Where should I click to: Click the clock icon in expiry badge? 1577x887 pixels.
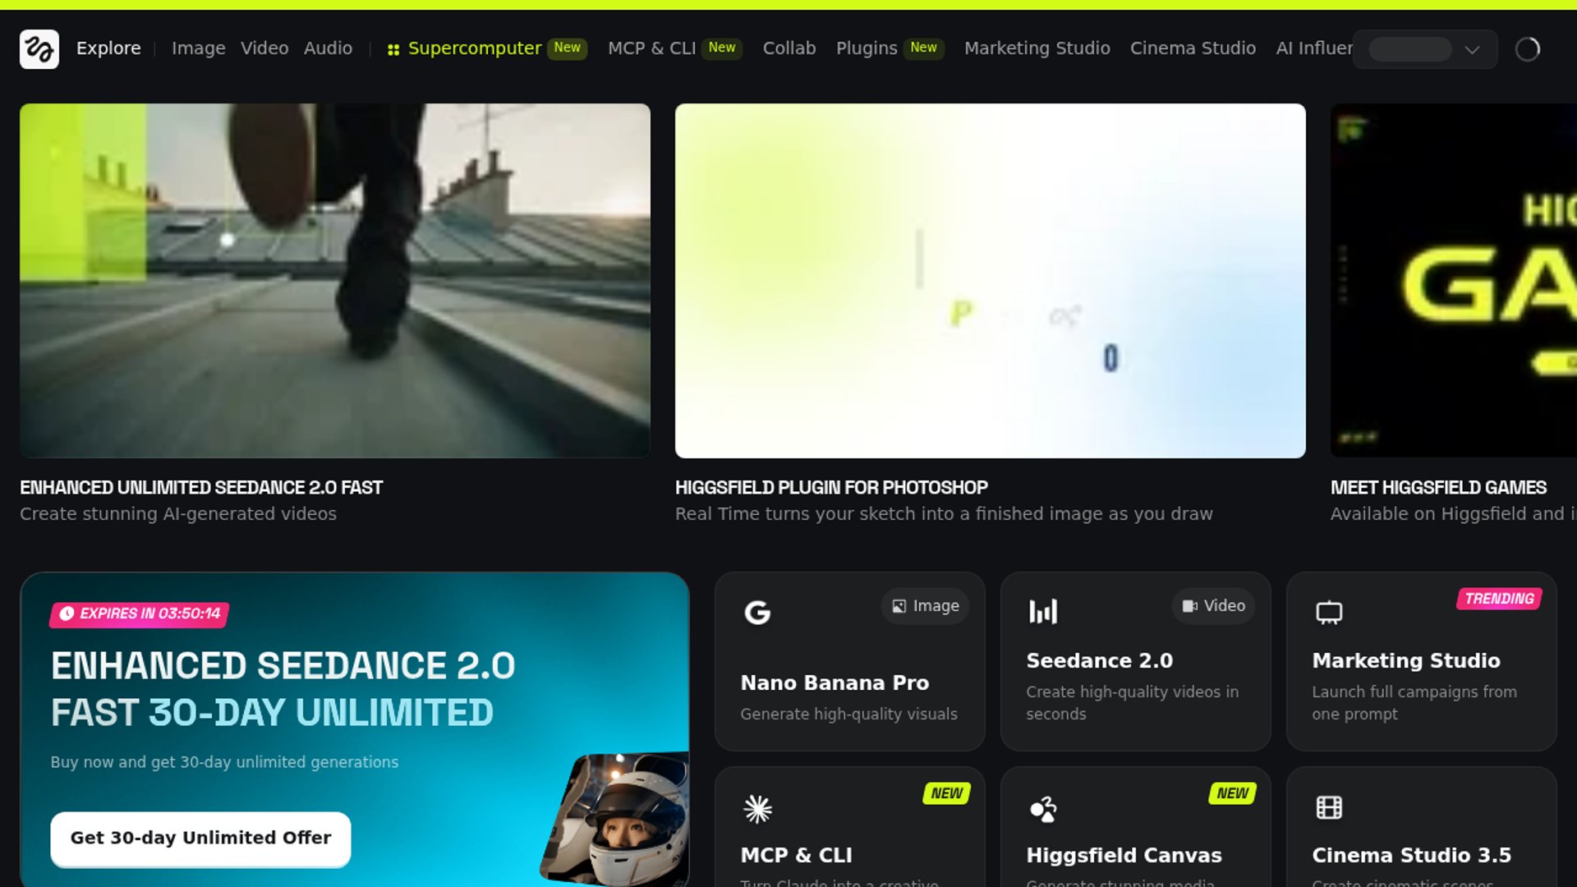(67, 614)
